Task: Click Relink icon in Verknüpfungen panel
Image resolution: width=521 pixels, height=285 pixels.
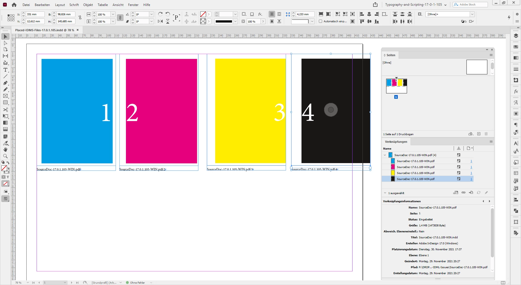Action: coord(463,192)
